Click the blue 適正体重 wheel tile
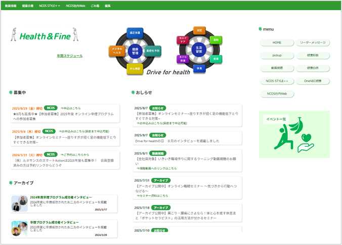The image size is (342, 245). pyautogui.click(x=134, y=31)
